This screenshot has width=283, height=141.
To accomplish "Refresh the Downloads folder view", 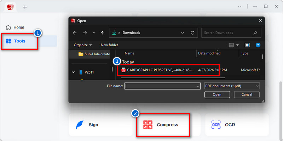I will [192, 33].
